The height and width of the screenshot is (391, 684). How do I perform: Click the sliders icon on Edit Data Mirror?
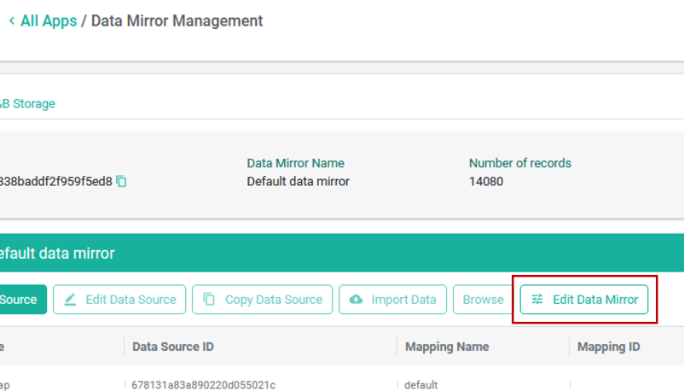[537, 300]
